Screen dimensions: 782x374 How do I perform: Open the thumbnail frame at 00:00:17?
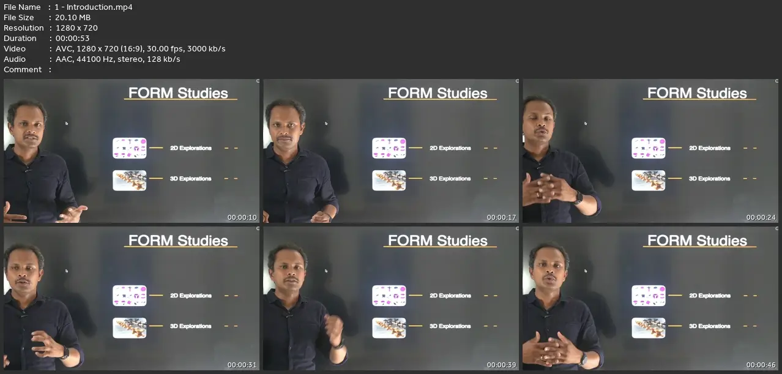tap(391, 151)
